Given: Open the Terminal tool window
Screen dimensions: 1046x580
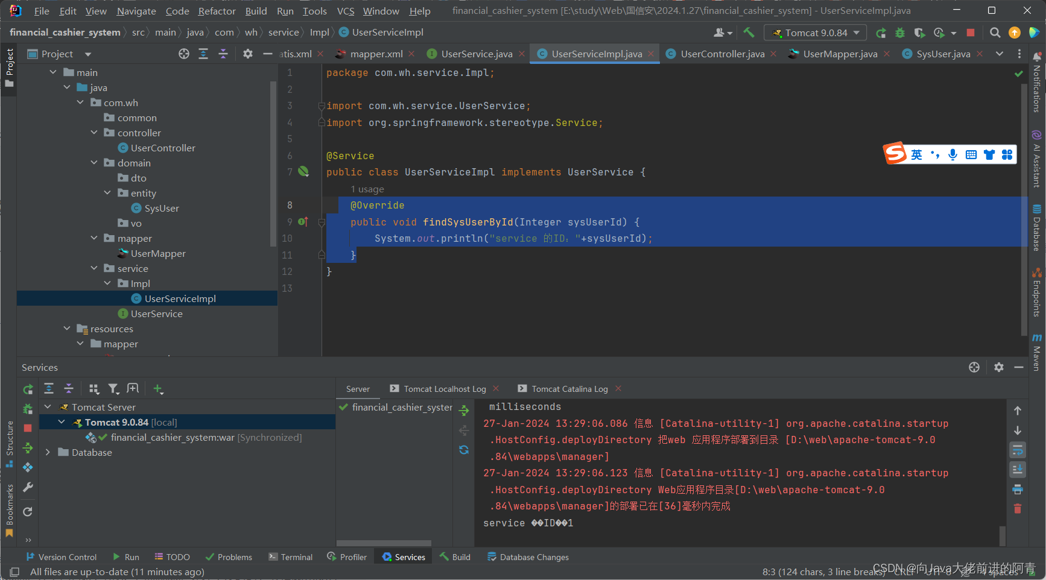Looking at the screenshot, I should (291, 557).
